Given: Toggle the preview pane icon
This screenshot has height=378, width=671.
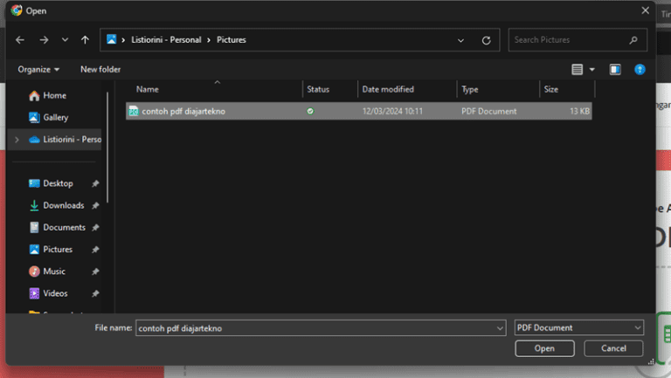Looking at the screenshot, I should click(x=615, y=69).
